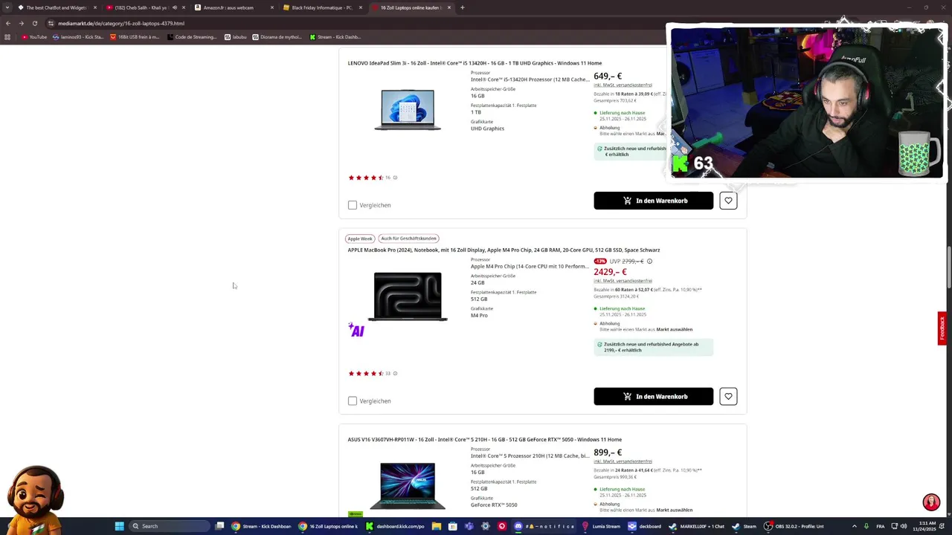Image resolution: width=952 pixels, height=535 pixels.
Task: Open Task View on the taskbar
Action: point(219,526)
